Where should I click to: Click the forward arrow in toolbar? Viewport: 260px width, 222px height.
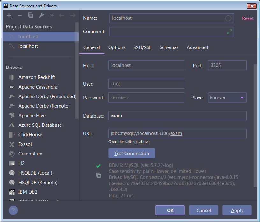tap(73, 15)
